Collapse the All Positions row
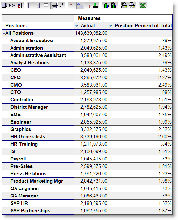This screenshot has width=178, height=220. (x=4, y=33)
